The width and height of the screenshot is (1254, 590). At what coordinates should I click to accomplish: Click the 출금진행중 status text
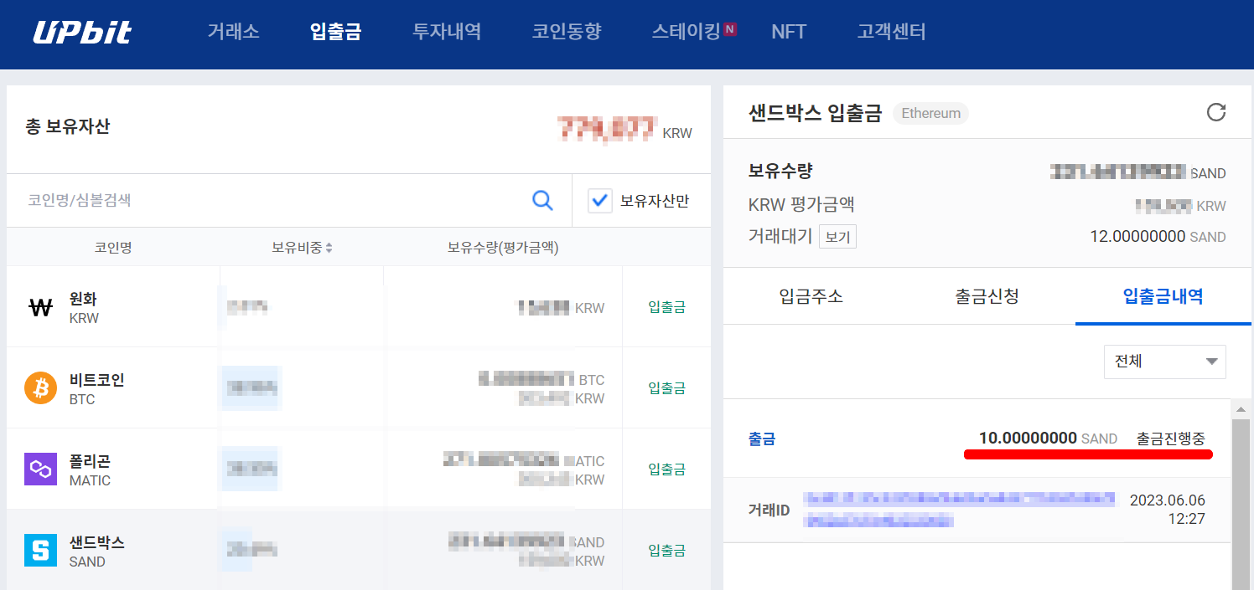pos(1171,439)
